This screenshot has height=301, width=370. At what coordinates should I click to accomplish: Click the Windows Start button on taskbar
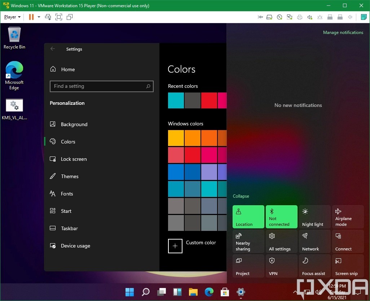129,292
